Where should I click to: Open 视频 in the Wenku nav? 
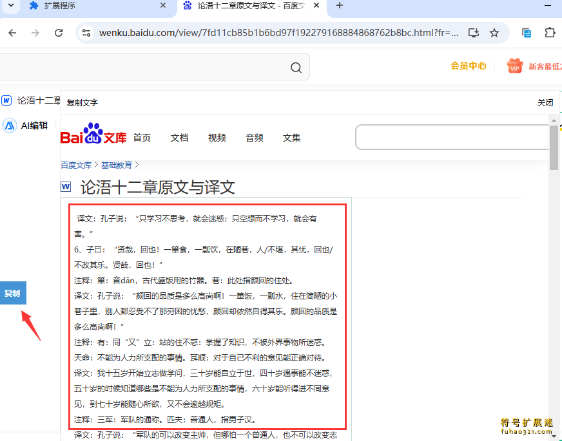click(217, 138)
